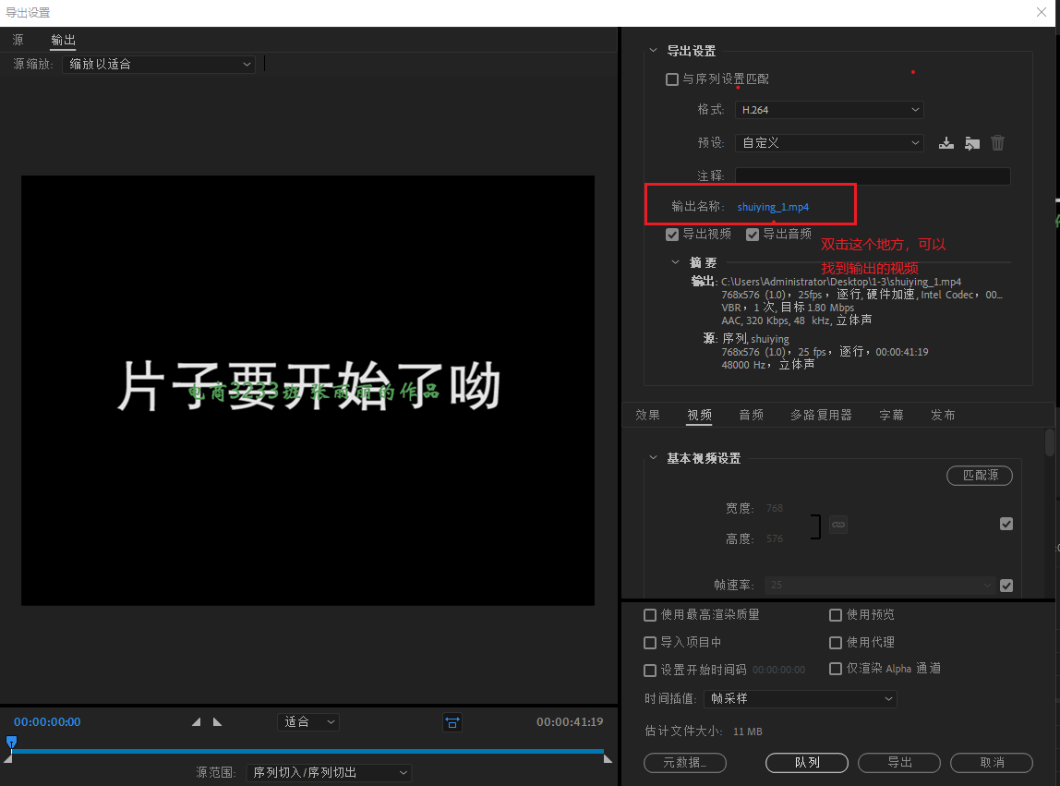1060x786 pixels.
Task: Click the 高度 value 576
Action: 775,539
